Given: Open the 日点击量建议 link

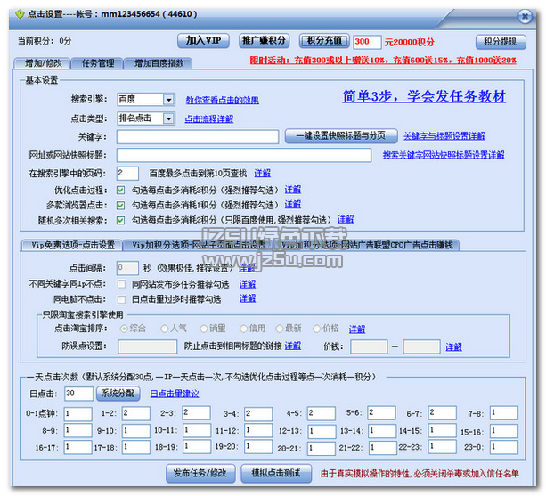Looking at the screenshot, I should pyautogui.click(x=175, y=394).
